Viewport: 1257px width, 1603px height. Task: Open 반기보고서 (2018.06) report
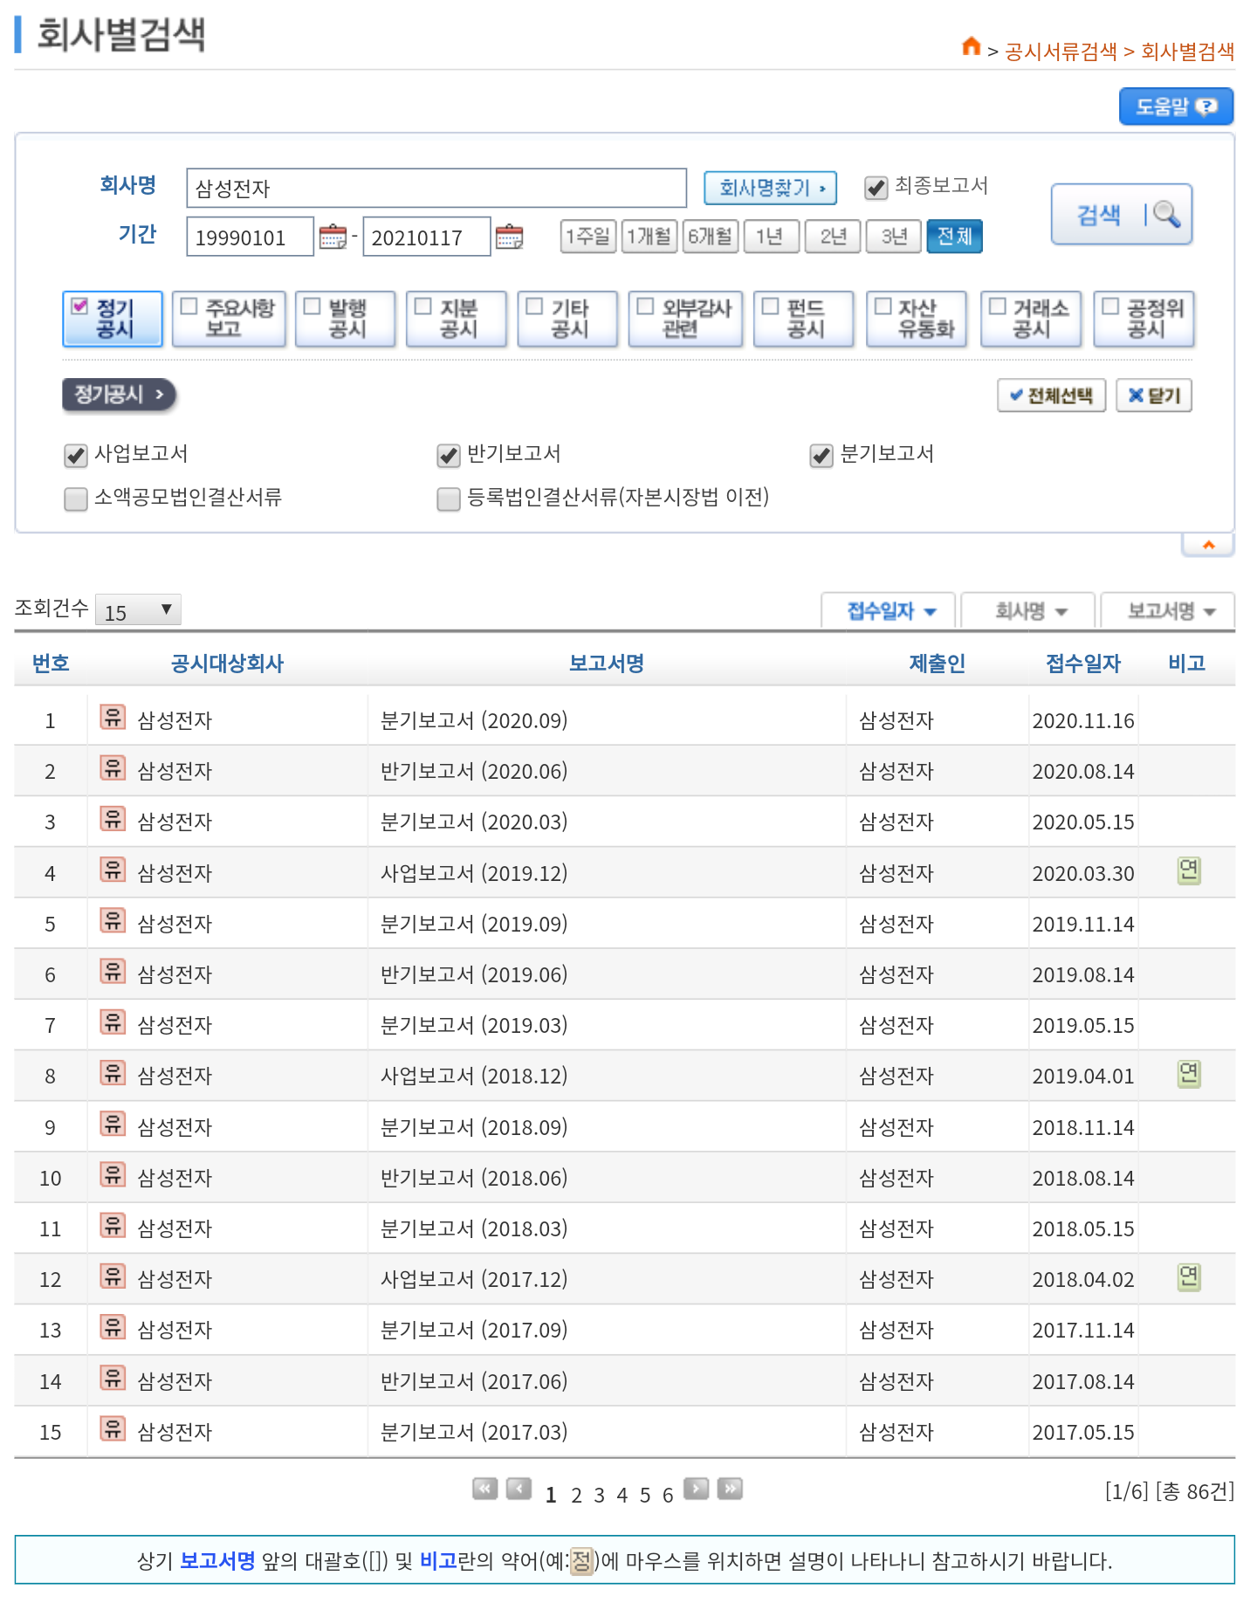(x=474, y=1178)
